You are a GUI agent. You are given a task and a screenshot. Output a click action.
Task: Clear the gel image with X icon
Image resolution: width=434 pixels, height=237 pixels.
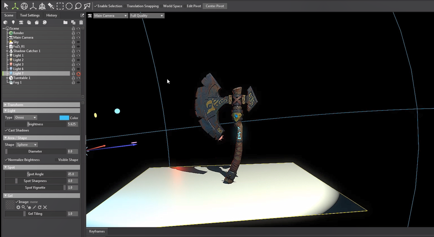coord(45,207)
